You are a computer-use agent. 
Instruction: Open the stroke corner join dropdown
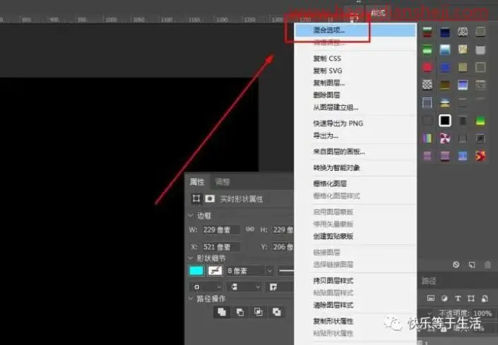(x=280, y=287)
